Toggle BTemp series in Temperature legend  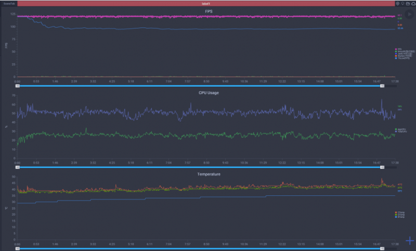coord(399,217)
